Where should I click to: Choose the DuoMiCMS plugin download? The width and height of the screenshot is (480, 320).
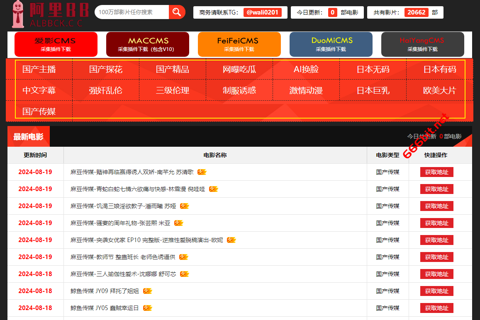[331, 44]
